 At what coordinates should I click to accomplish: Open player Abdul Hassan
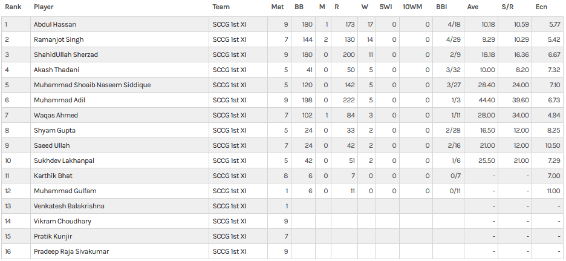click(55, 25)
